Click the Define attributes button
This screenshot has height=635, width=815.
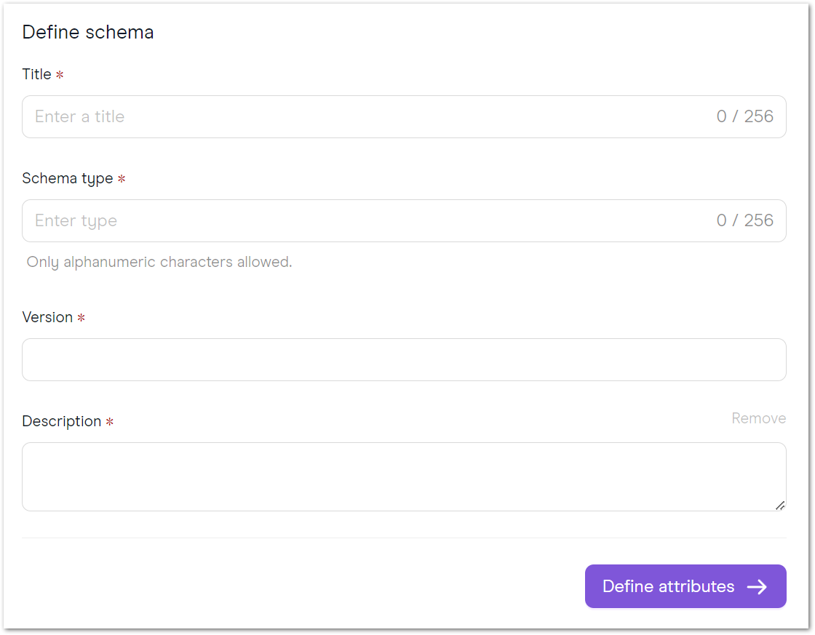pos(685,587)
